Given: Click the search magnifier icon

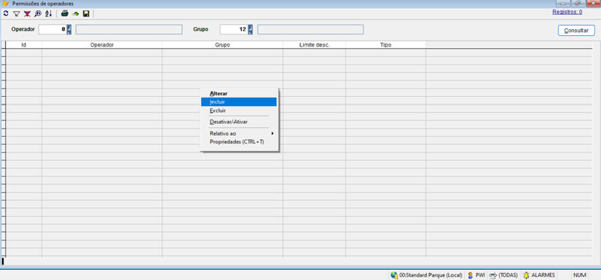Looking at the screenshot, I should [x=37, y=14].
